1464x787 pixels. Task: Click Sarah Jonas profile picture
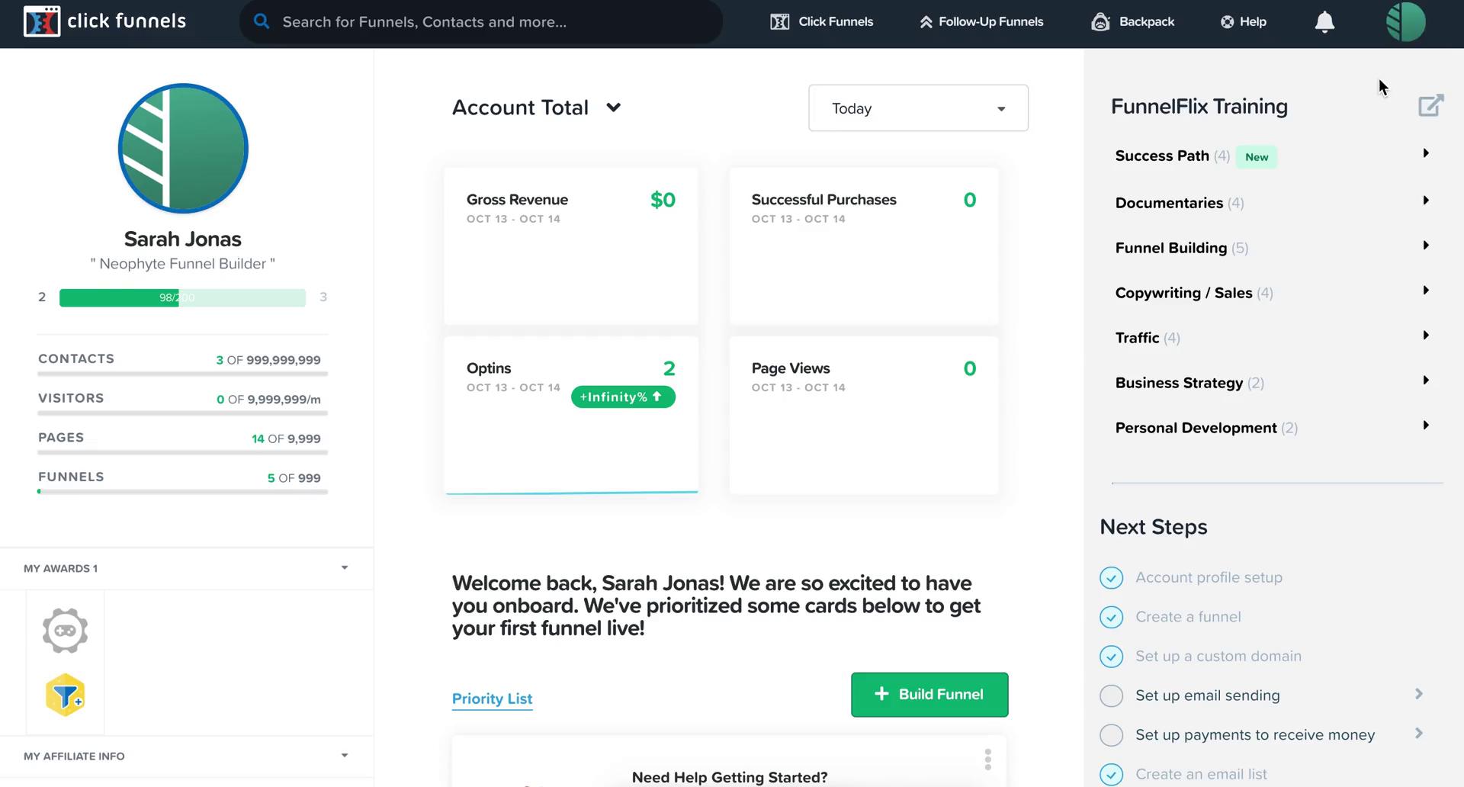183,148
